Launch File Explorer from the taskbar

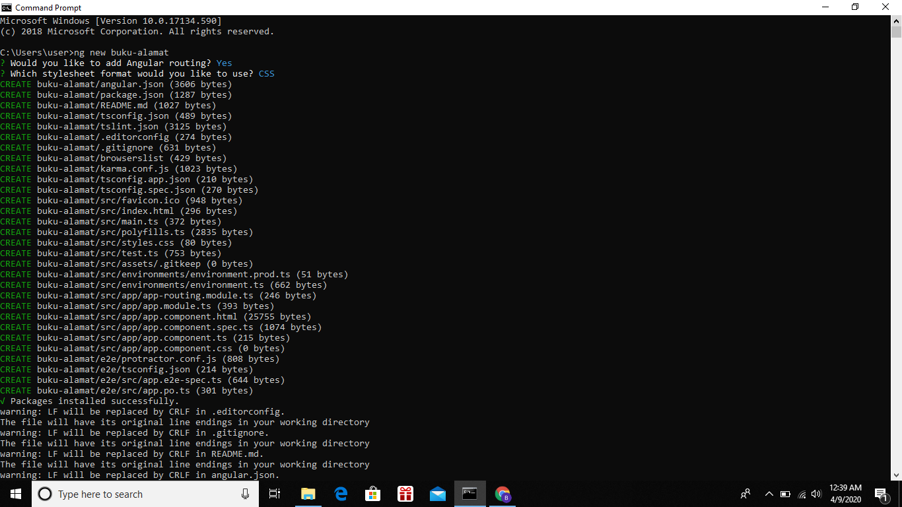(x=308, y=494)
